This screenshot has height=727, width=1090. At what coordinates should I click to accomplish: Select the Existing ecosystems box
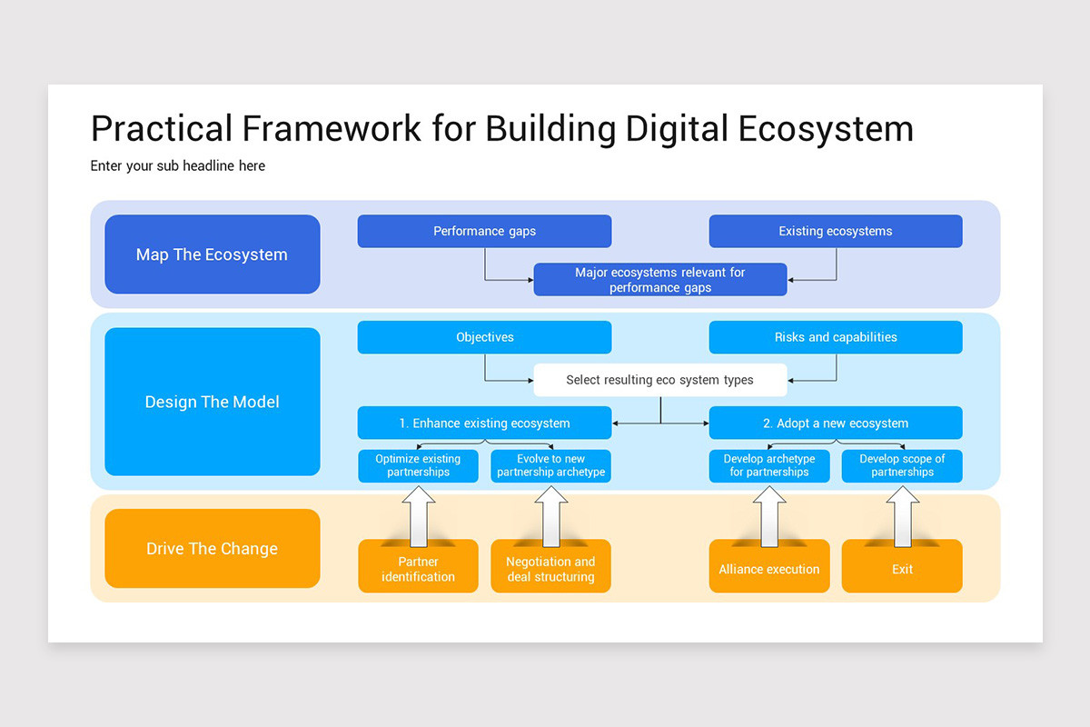pos(835,231)
